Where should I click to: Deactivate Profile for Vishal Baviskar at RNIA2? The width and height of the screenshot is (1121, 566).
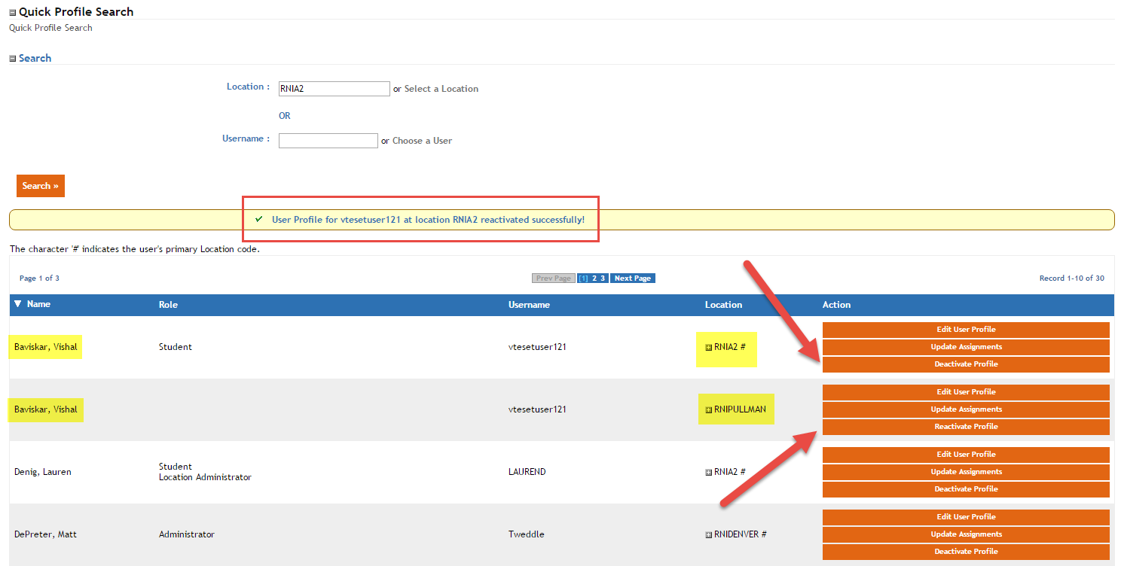pos(966,364)
